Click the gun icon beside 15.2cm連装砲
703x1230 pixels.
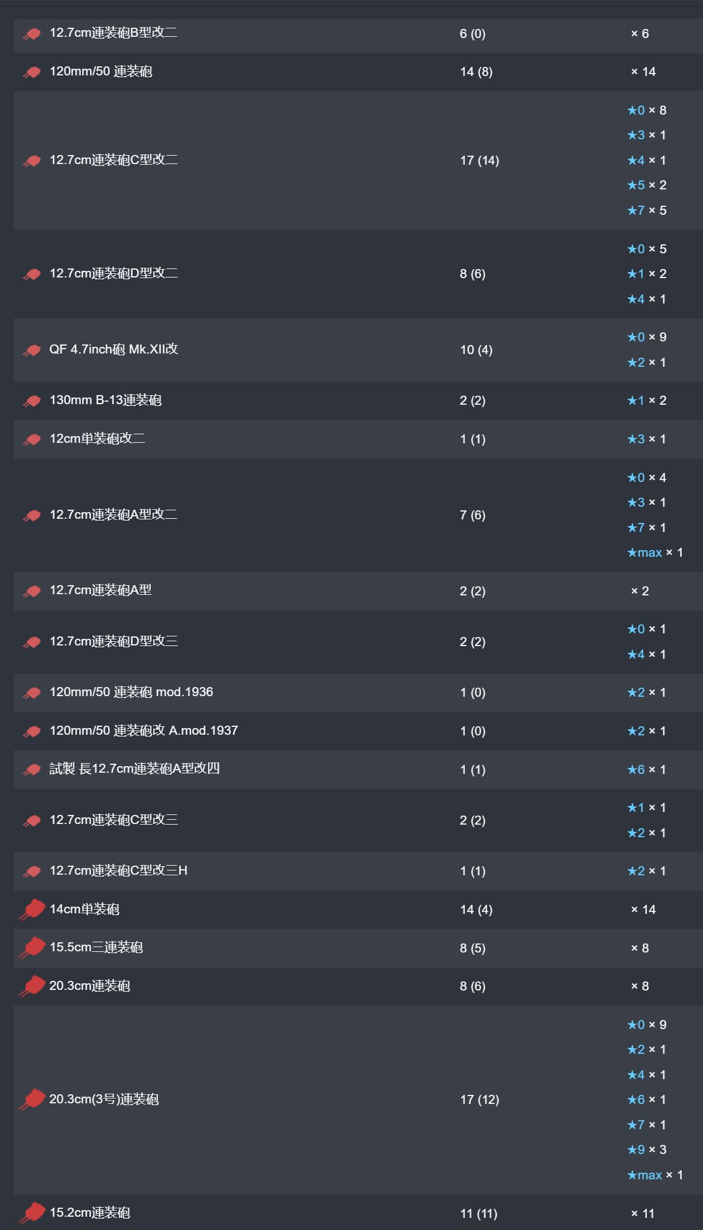[x=32, y=1213]
